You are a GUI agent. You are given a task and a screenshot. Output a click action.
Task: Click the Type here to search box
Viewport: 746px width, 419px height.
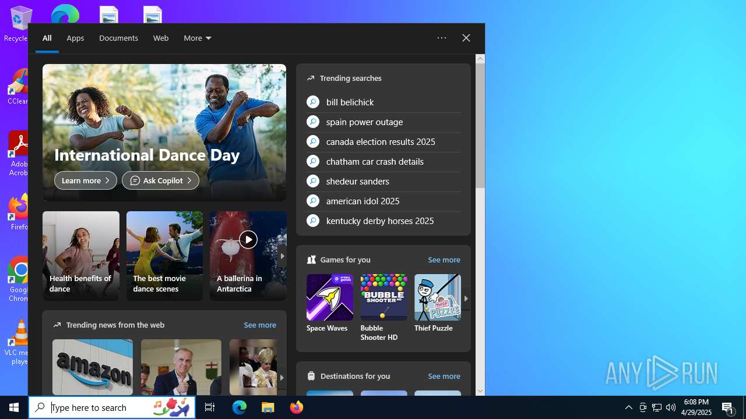[x=112, y=407]
